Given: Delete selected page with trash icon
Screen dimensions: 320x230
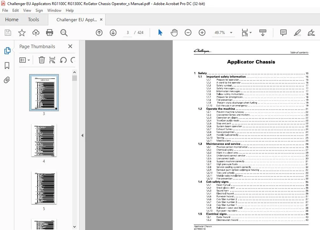Looking at the screenshot, I should tap(42, 60).
